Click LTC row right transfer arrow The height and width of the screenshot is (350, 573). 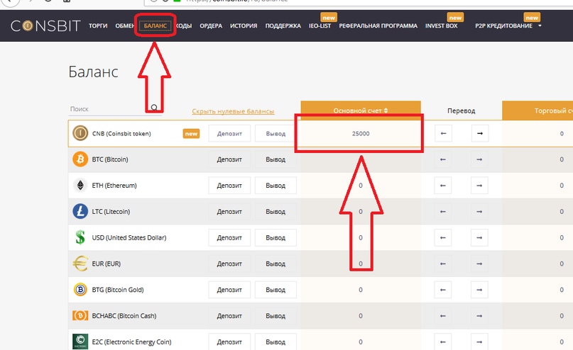point(479,211)
